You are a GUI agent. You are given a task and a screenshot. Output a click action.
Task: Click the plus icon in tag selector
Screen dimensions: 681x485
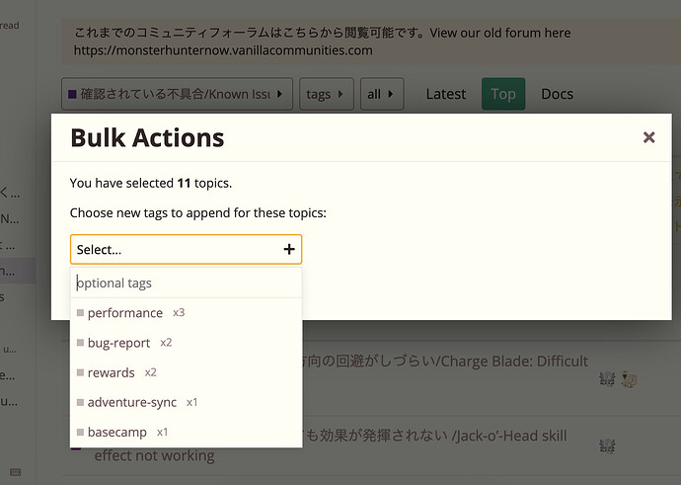point(289,249)
